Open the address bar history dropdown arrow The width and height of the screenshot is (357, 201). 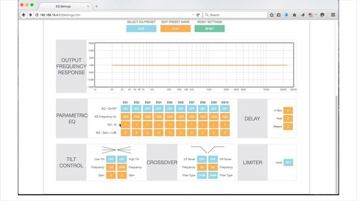point(193,15)
